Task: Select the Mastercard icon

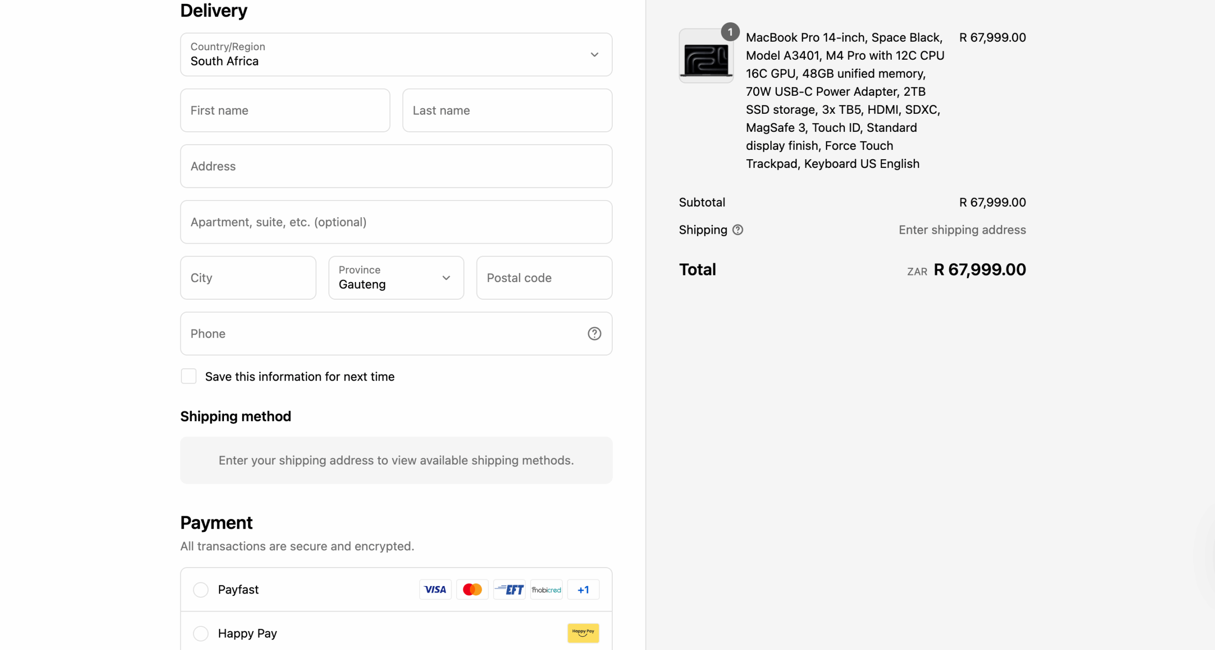Action: [x=472, y=590]
